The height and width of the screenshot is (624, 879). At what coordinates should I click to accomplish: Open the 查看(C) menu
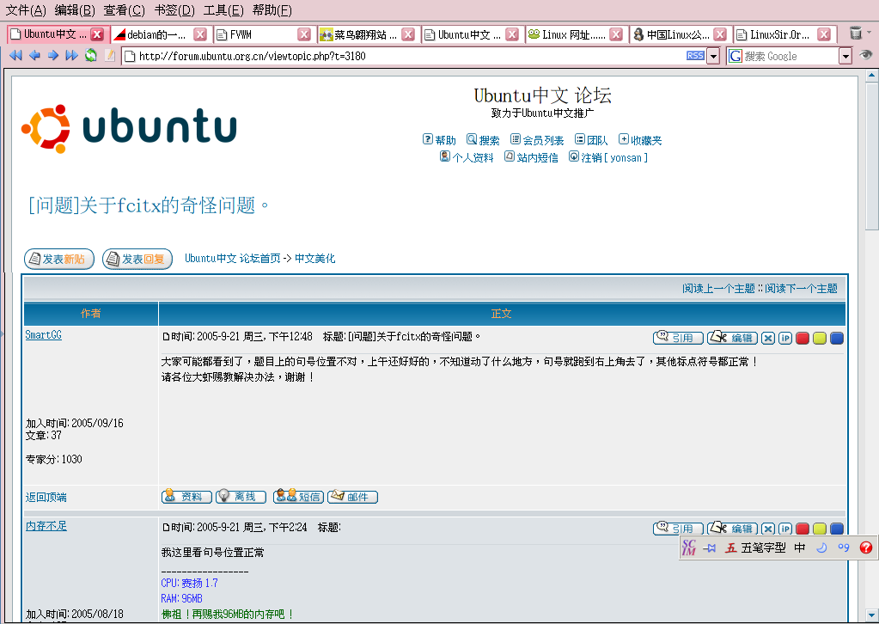click(125, 10)
